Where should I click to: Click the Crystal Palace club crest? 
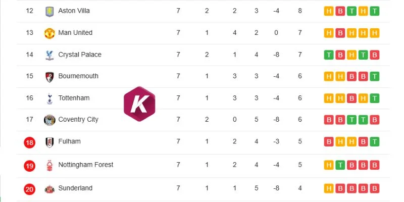[49, 55]
